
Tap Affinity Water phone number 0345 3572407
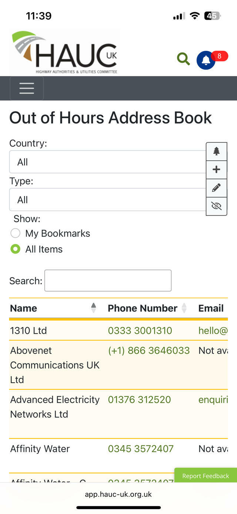[x=141, y=449]
